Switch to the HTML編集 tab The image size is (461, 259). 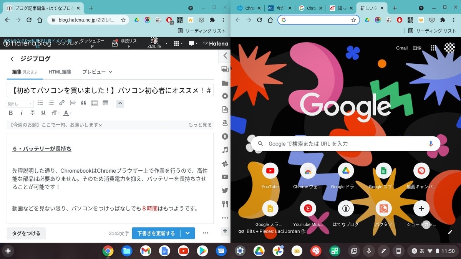tap(60, 72)
